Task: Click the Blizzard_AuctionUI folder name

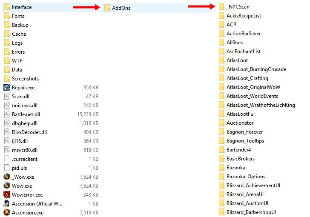Action: (x=247, y=203)
